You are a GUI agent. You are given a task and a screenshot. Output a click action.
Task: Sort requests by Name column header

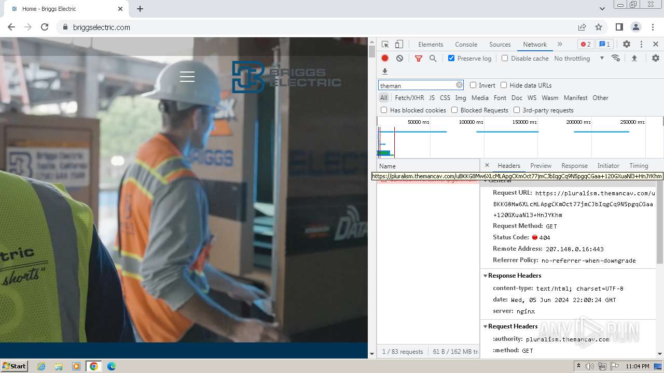click(x=428, y=166)
